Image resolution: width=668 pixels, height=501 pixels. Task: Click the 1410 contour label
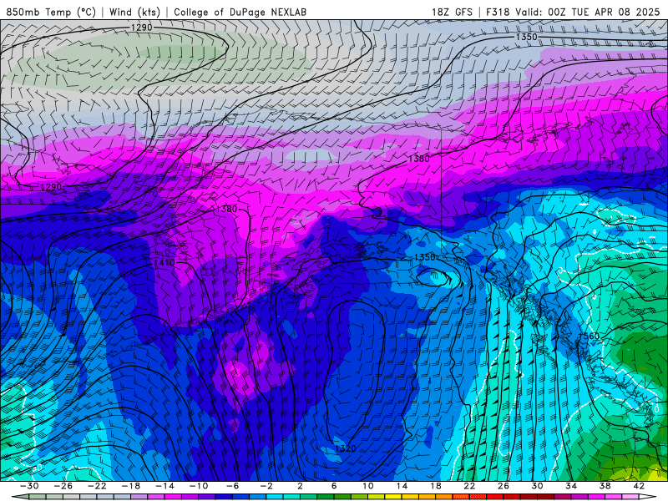(x=164, y=262)
